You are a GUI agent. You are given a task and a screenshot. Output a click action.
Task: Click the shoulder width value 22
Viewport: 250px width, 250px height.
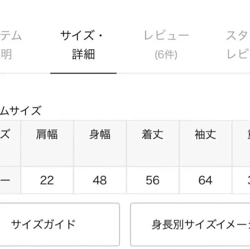47,181
